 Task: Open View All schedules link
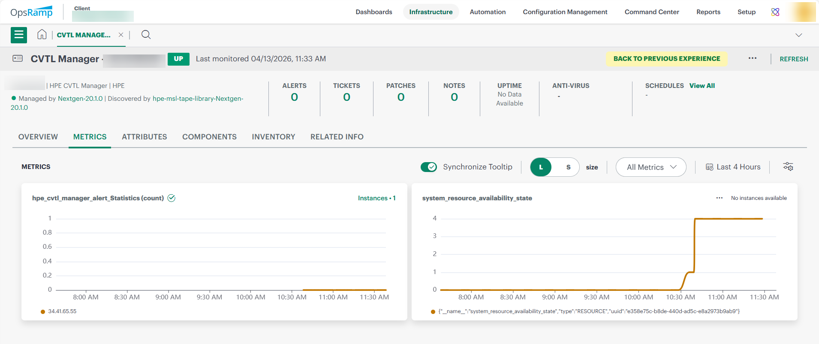[702, 86]
